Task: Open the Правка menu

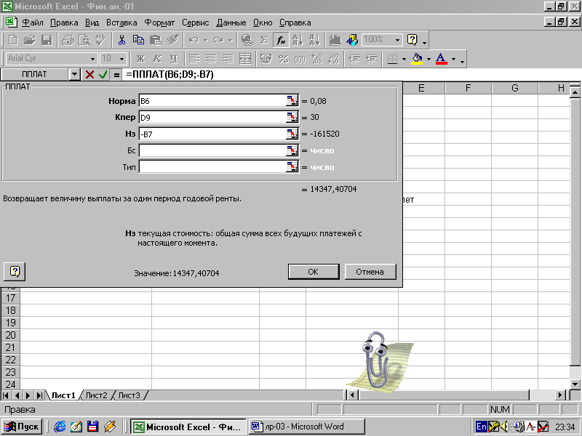Action: [x=64, y=23]
